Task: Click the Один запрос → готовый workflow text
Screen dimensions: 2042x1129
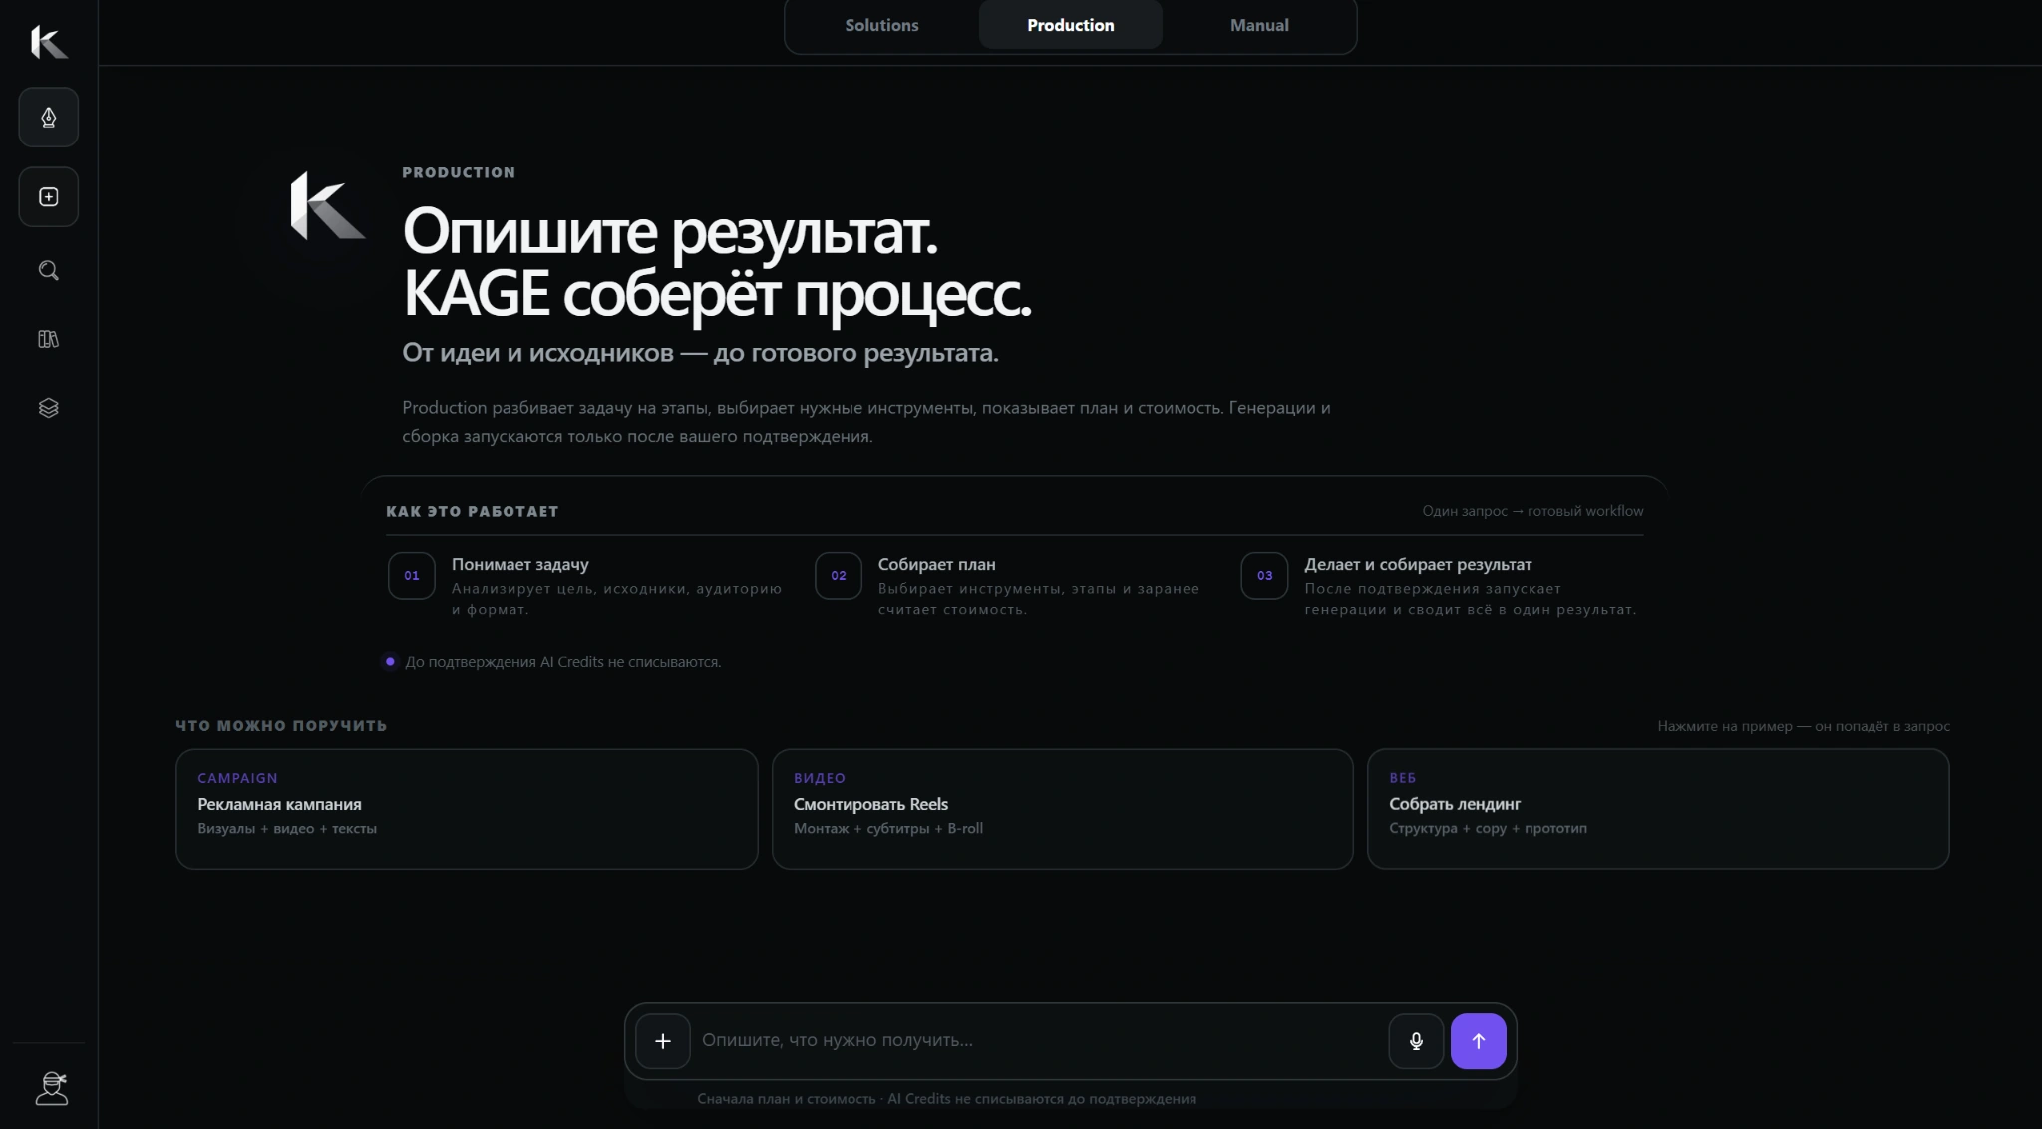Action: 1532,511
